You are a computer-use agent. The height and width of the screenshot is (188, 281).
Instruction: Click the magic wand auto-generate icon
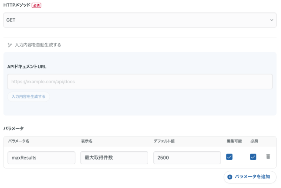(x=10, y=45)
